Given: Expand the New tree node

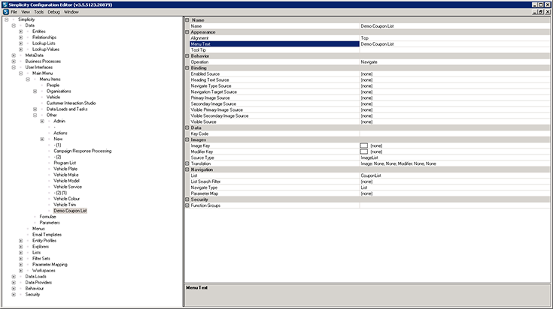Looking at the screenshot, I should point(41,139).
